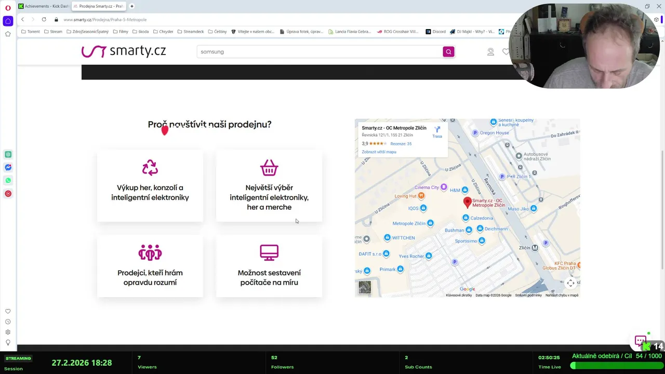Switch map to satellite view thumbnail
Viewport: 665px width, 374px height.
pyautogui.click(x=365, y=287)
